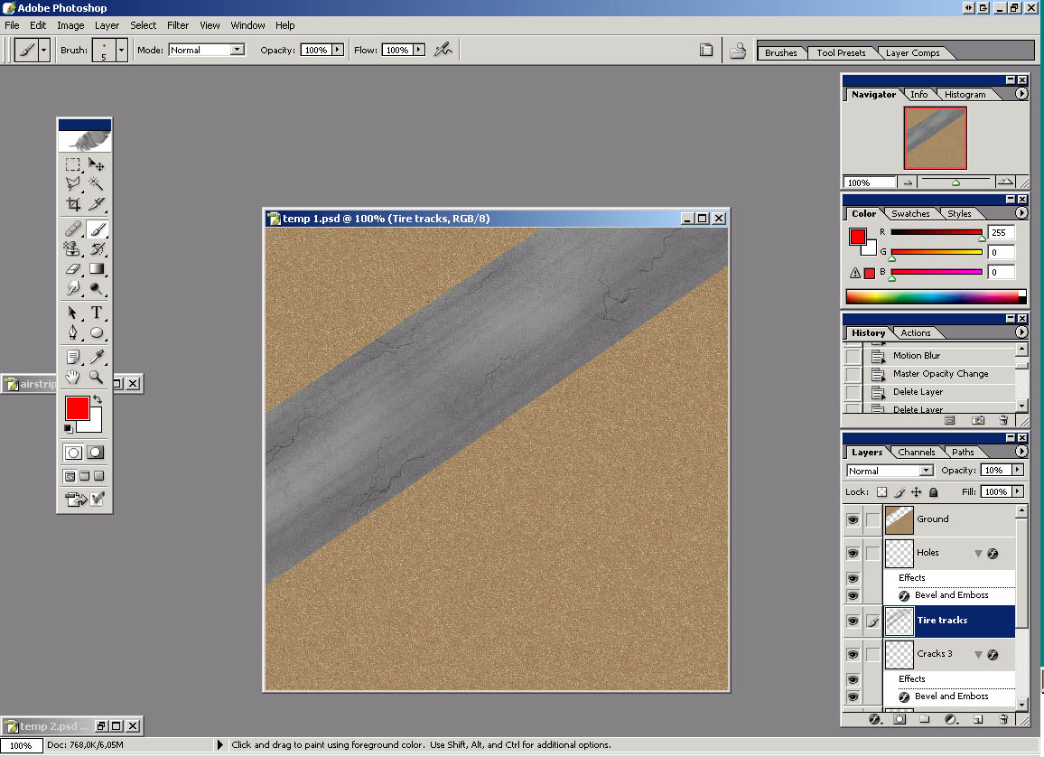1044x757 pixels.
Task: Pick the Magic Wand tool
Action: tap(97, 183)
